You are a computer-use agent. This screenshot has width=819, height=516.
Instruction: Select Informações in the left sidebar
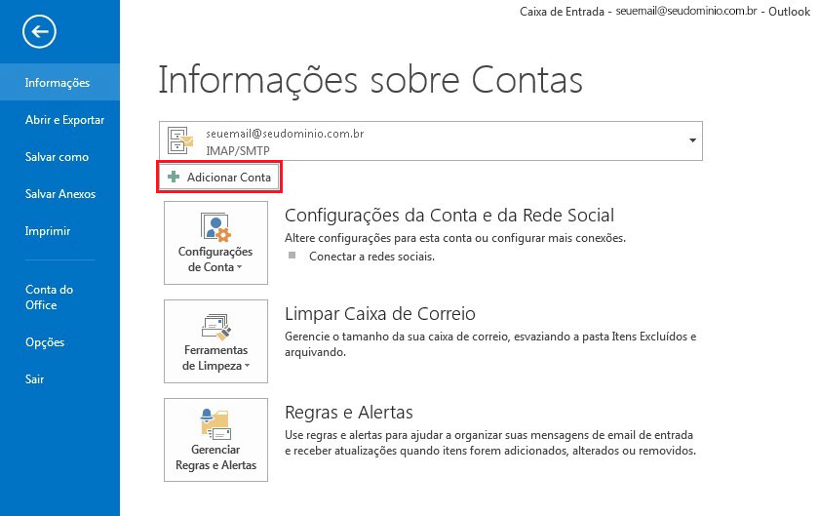pyautogui.click(x=58, y=83)
